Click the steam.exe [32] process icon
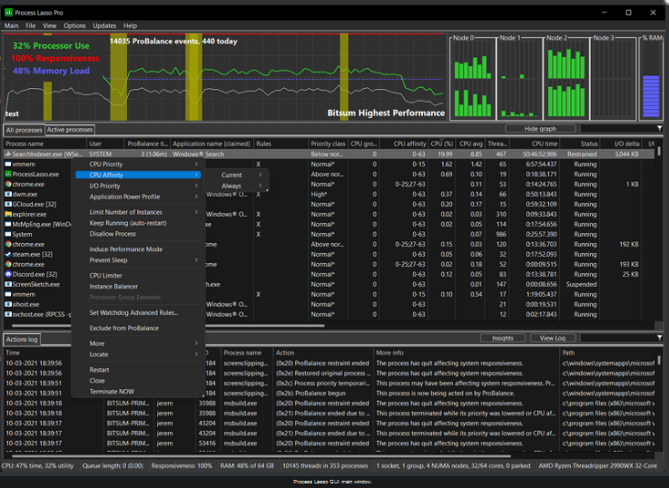The height and width of the screenshot is (488, 669). pyautogui.click(x=8, y=254)
